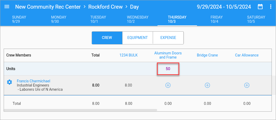Click the 0.00 total under Car Allowance
Screen dimensions: 276x120
point(247,104)
